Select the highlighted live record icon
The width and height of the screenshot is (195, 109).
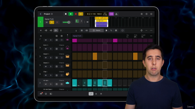click(x=56, y=30)
